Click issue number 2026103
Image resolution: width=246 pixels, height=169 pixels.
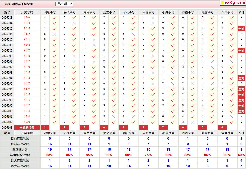tap(7, 128)
